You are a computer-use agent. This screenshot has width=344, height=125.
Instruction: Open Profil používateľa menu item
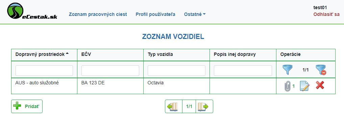[155, 14]
